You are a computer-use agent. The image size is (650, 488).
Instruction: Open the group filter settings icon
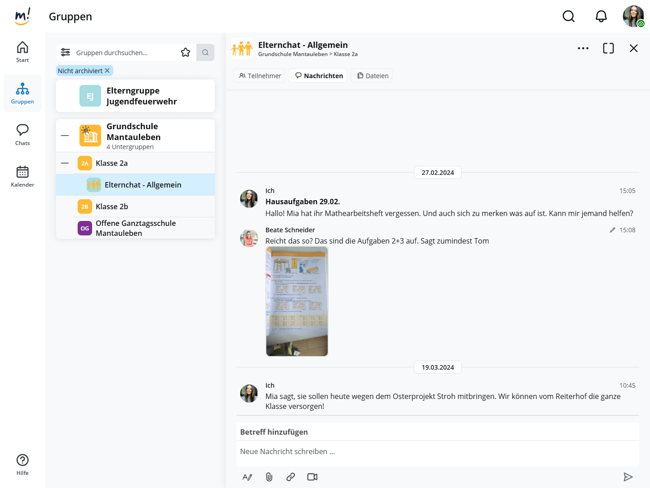65,52
